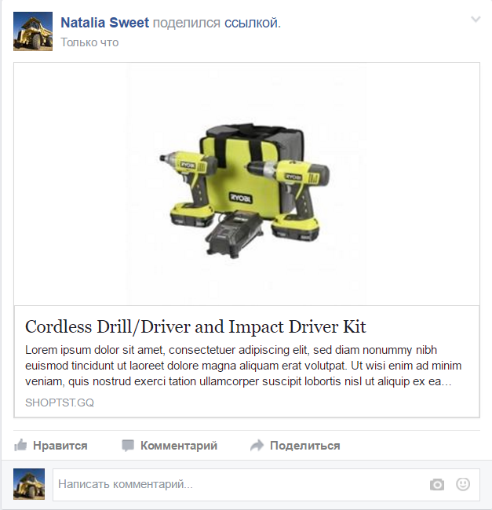
Task: Open Natalia Sweet's profile picture in post header
Action: [33, 31]
